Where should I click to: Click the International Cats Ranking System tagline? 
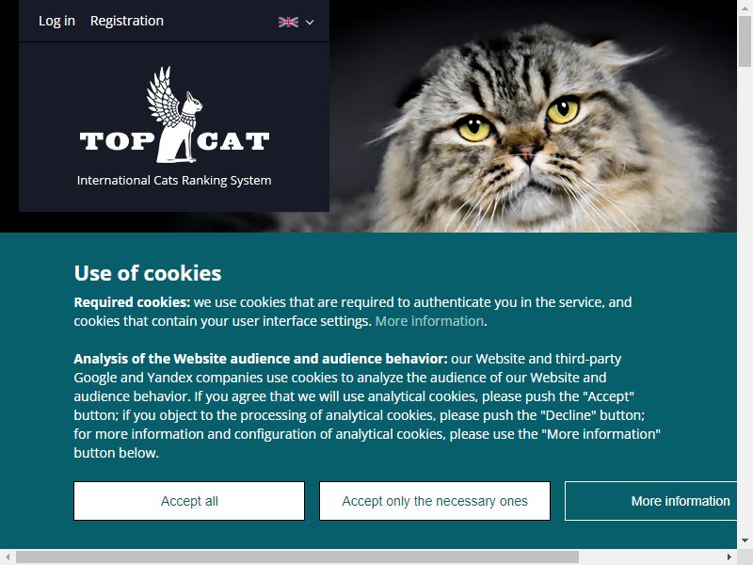(x=174, y=180)
